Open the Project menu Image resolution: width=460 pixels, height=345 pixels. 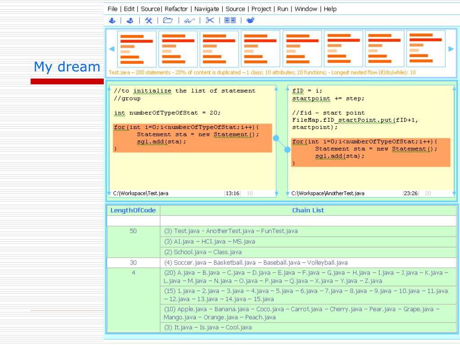pyautogui.click(x=261, y=9)
